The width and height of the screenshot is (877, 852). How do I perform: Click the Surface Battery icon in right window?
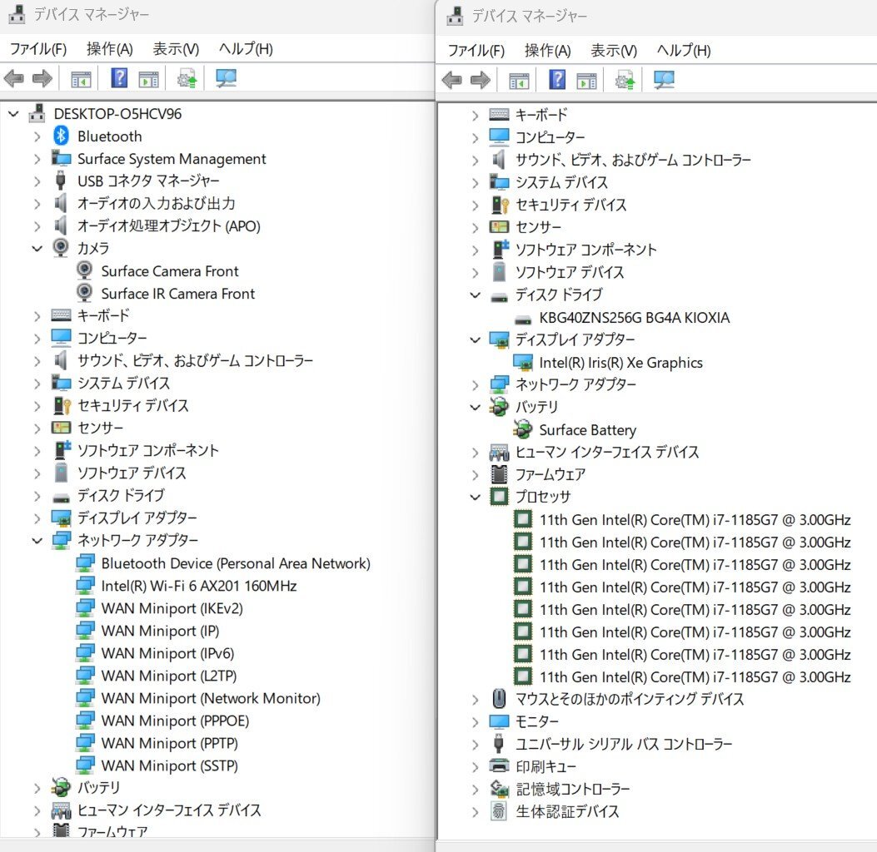pyautogui.click(x=522, y=429)
